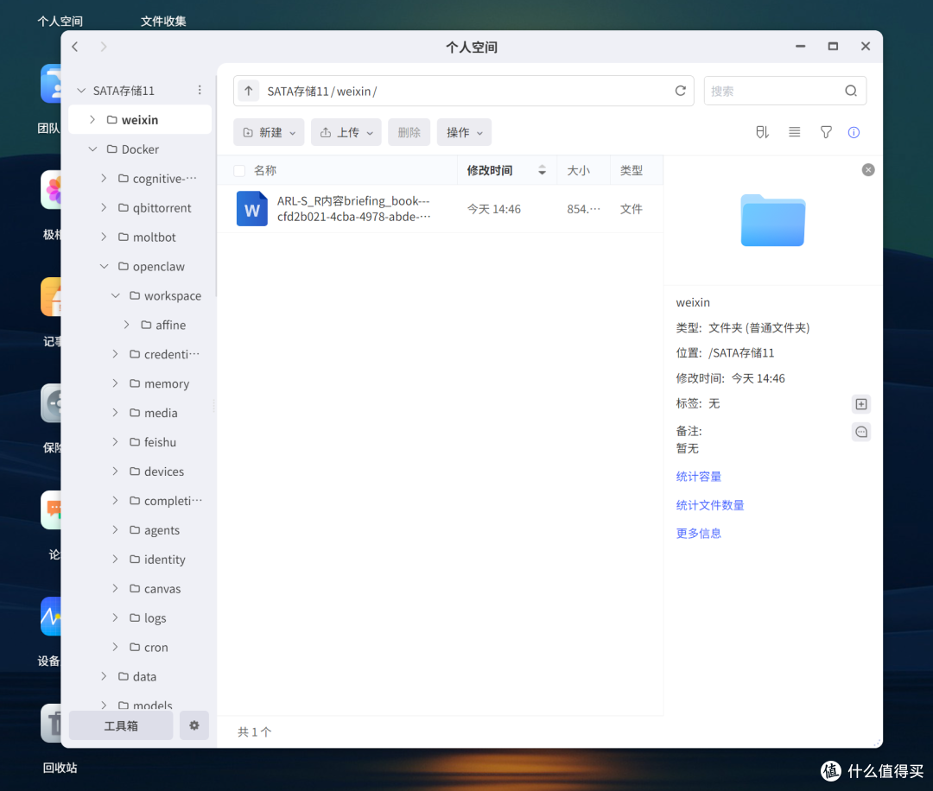Click the 删除 button
Viewport: 933px width, 791px height.
point(409,132)
